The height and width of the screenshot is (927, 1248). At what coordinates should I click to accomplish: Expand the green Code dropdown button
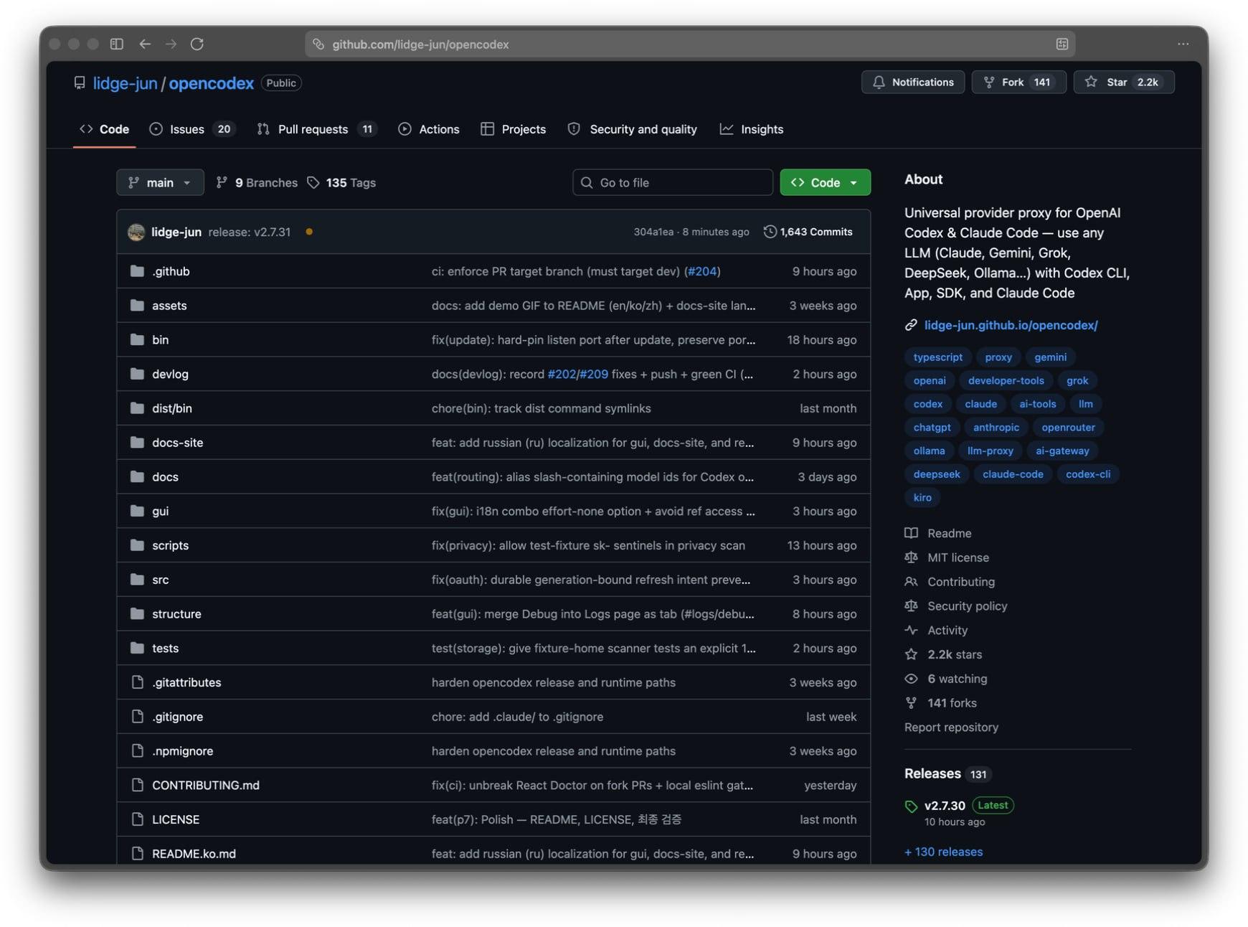pos(825,182)
